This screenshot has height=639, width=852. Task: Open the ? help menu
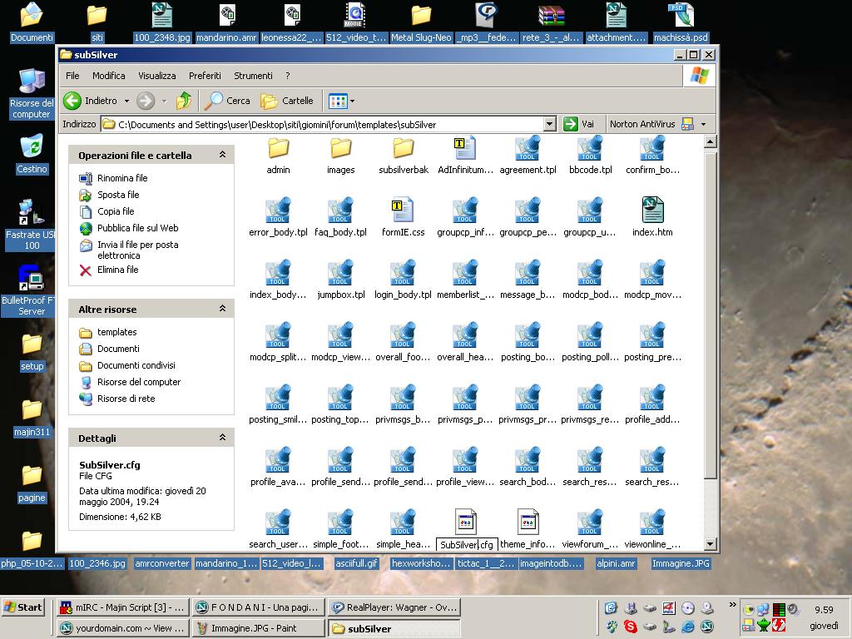pos(287,76)
